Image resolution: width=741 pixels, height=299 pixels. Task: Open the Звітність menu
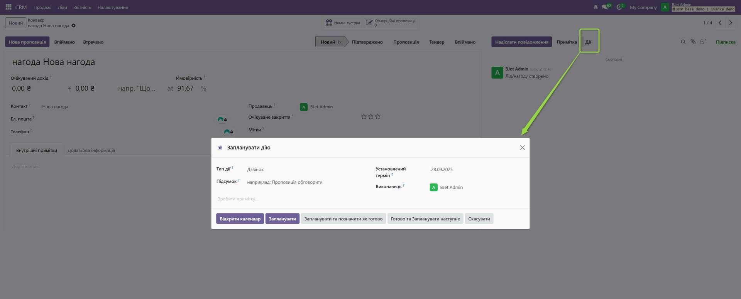(x=82, y=7)
